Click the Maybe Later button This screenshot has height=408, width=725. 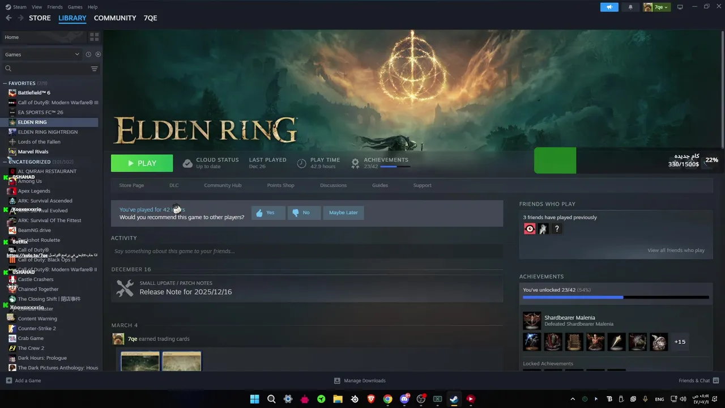(x=343, y=212)
